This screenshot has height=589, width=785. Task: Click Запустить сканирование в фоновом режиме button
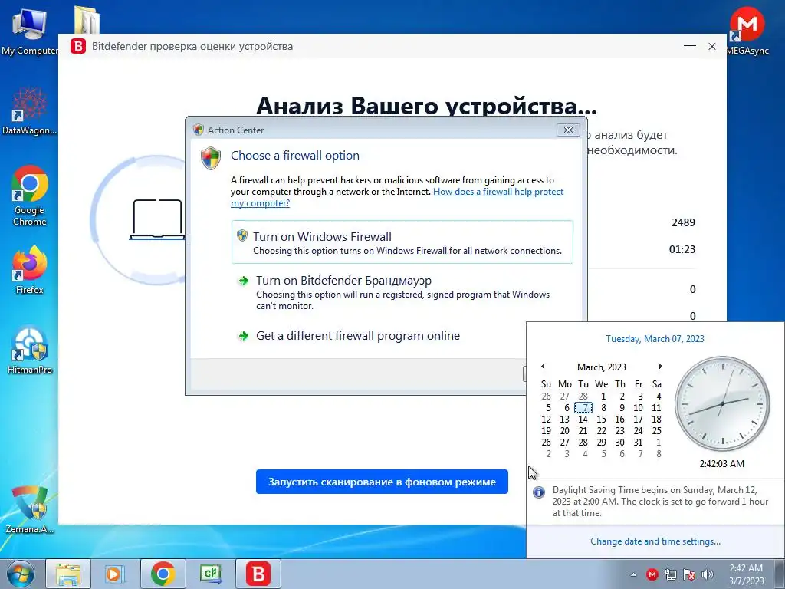(382, 482)
